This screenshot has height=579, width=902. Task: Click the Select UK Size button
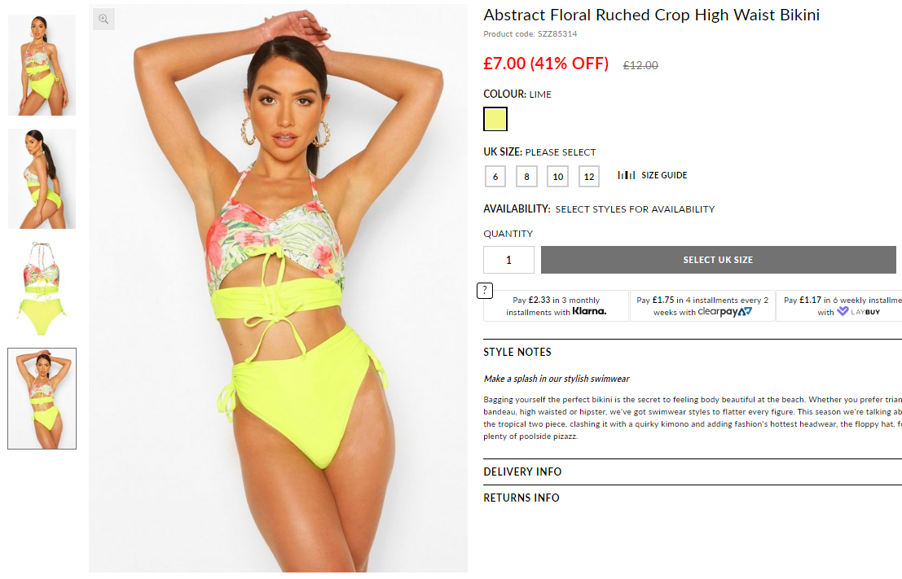[719, 260]
